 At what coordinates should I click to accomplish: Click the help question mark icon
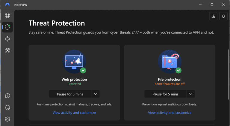(7, 96)
